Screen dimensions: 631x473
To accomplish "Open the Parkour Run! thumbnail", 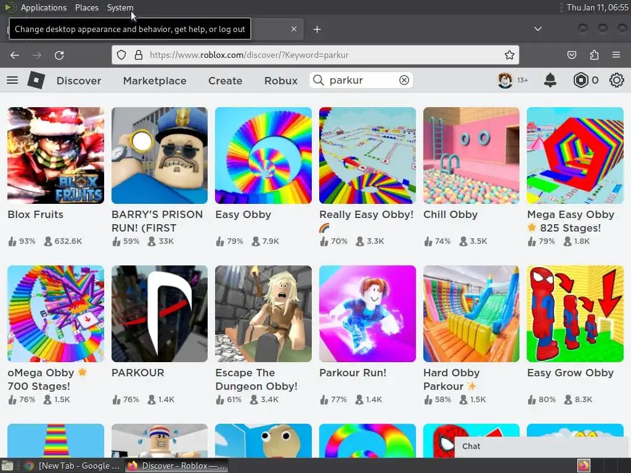I will pyautogui.click(x=367, y=313).
